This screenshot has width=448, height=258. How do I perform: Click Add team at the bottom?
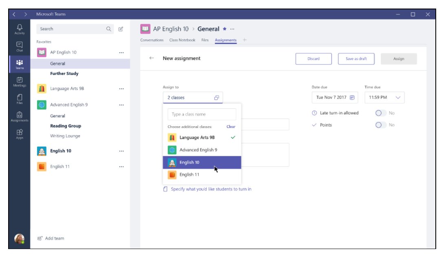tap(51, 238)
